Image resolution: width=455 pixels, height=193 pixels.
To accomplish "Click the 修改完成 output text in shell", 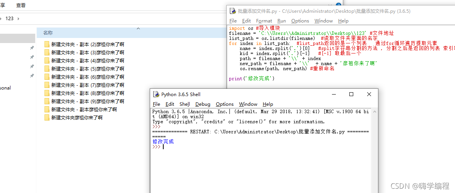I will (163, 142).
